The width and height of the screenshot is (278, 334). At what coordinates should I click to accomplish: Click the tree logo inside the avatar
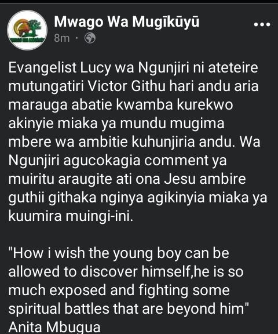(x=35, y=27)
